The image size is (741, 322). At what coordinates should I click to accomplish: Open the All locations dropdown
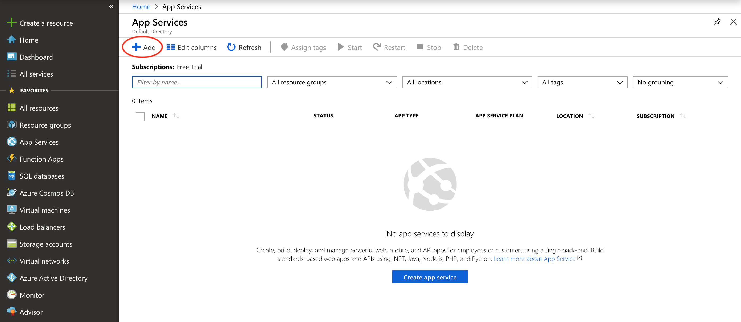point(467,82)
